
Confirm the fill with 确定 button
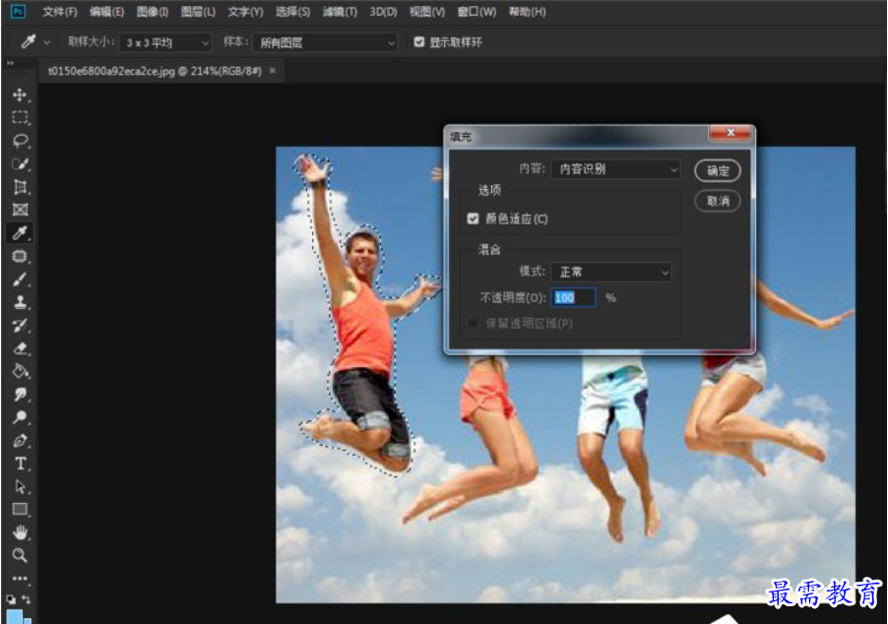tap(718, 170)
